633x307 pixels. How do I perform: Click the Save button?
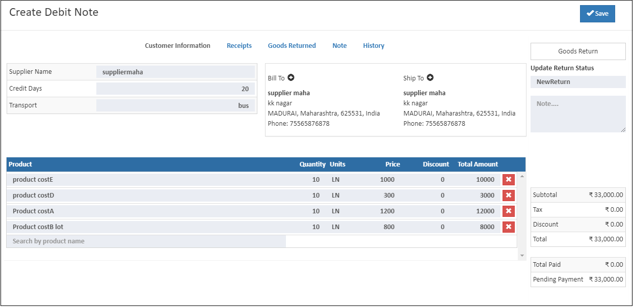(597, 13)
